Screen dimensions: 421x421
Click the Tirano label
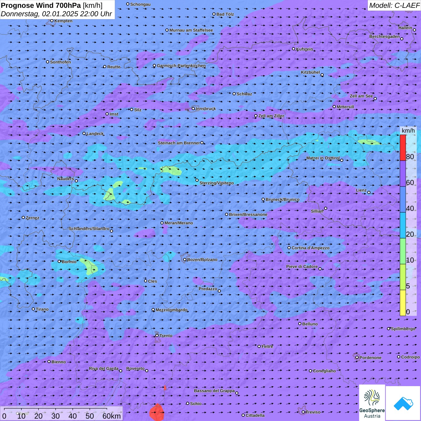42,309
